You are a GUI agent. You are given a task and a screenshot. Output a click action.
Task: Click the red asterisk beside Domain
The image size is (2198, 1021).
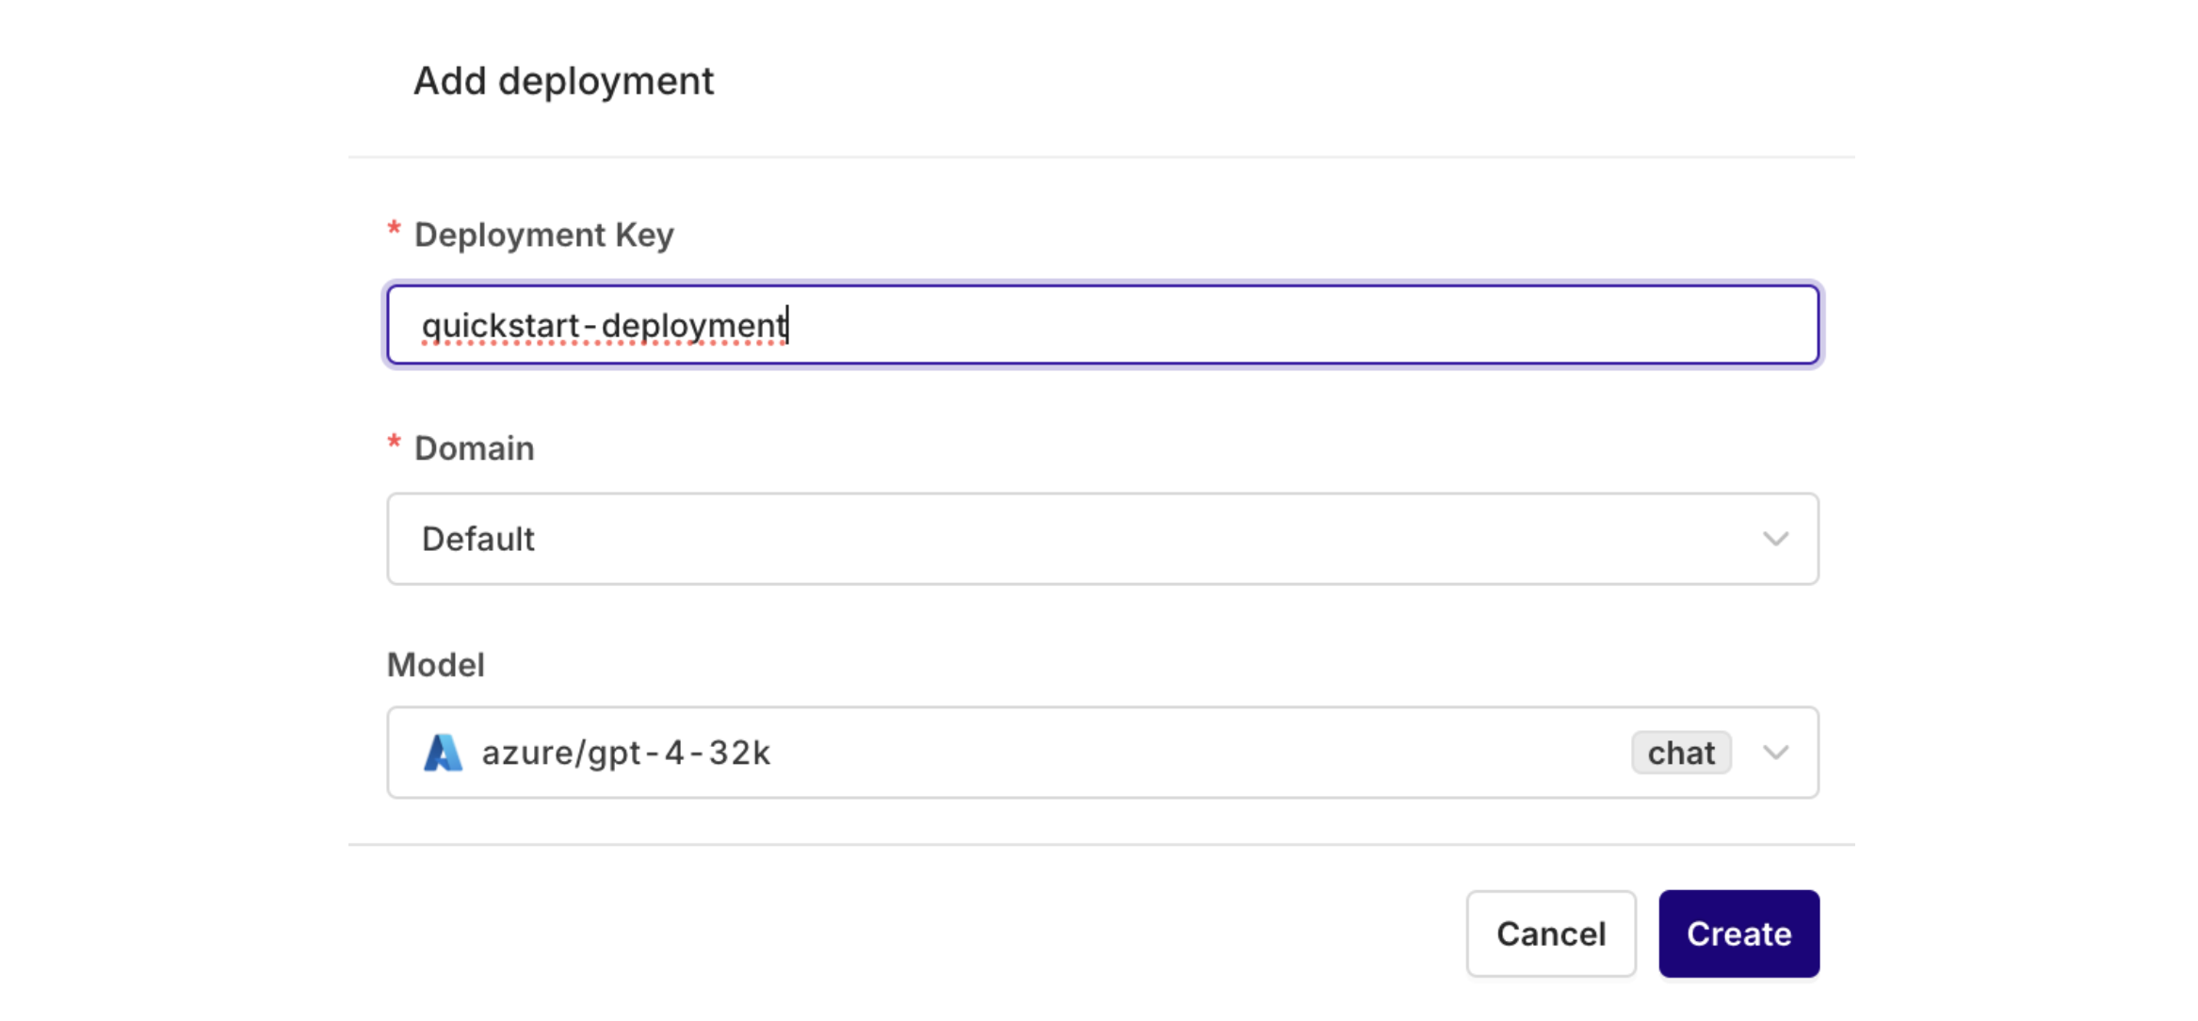click(395, 445)
